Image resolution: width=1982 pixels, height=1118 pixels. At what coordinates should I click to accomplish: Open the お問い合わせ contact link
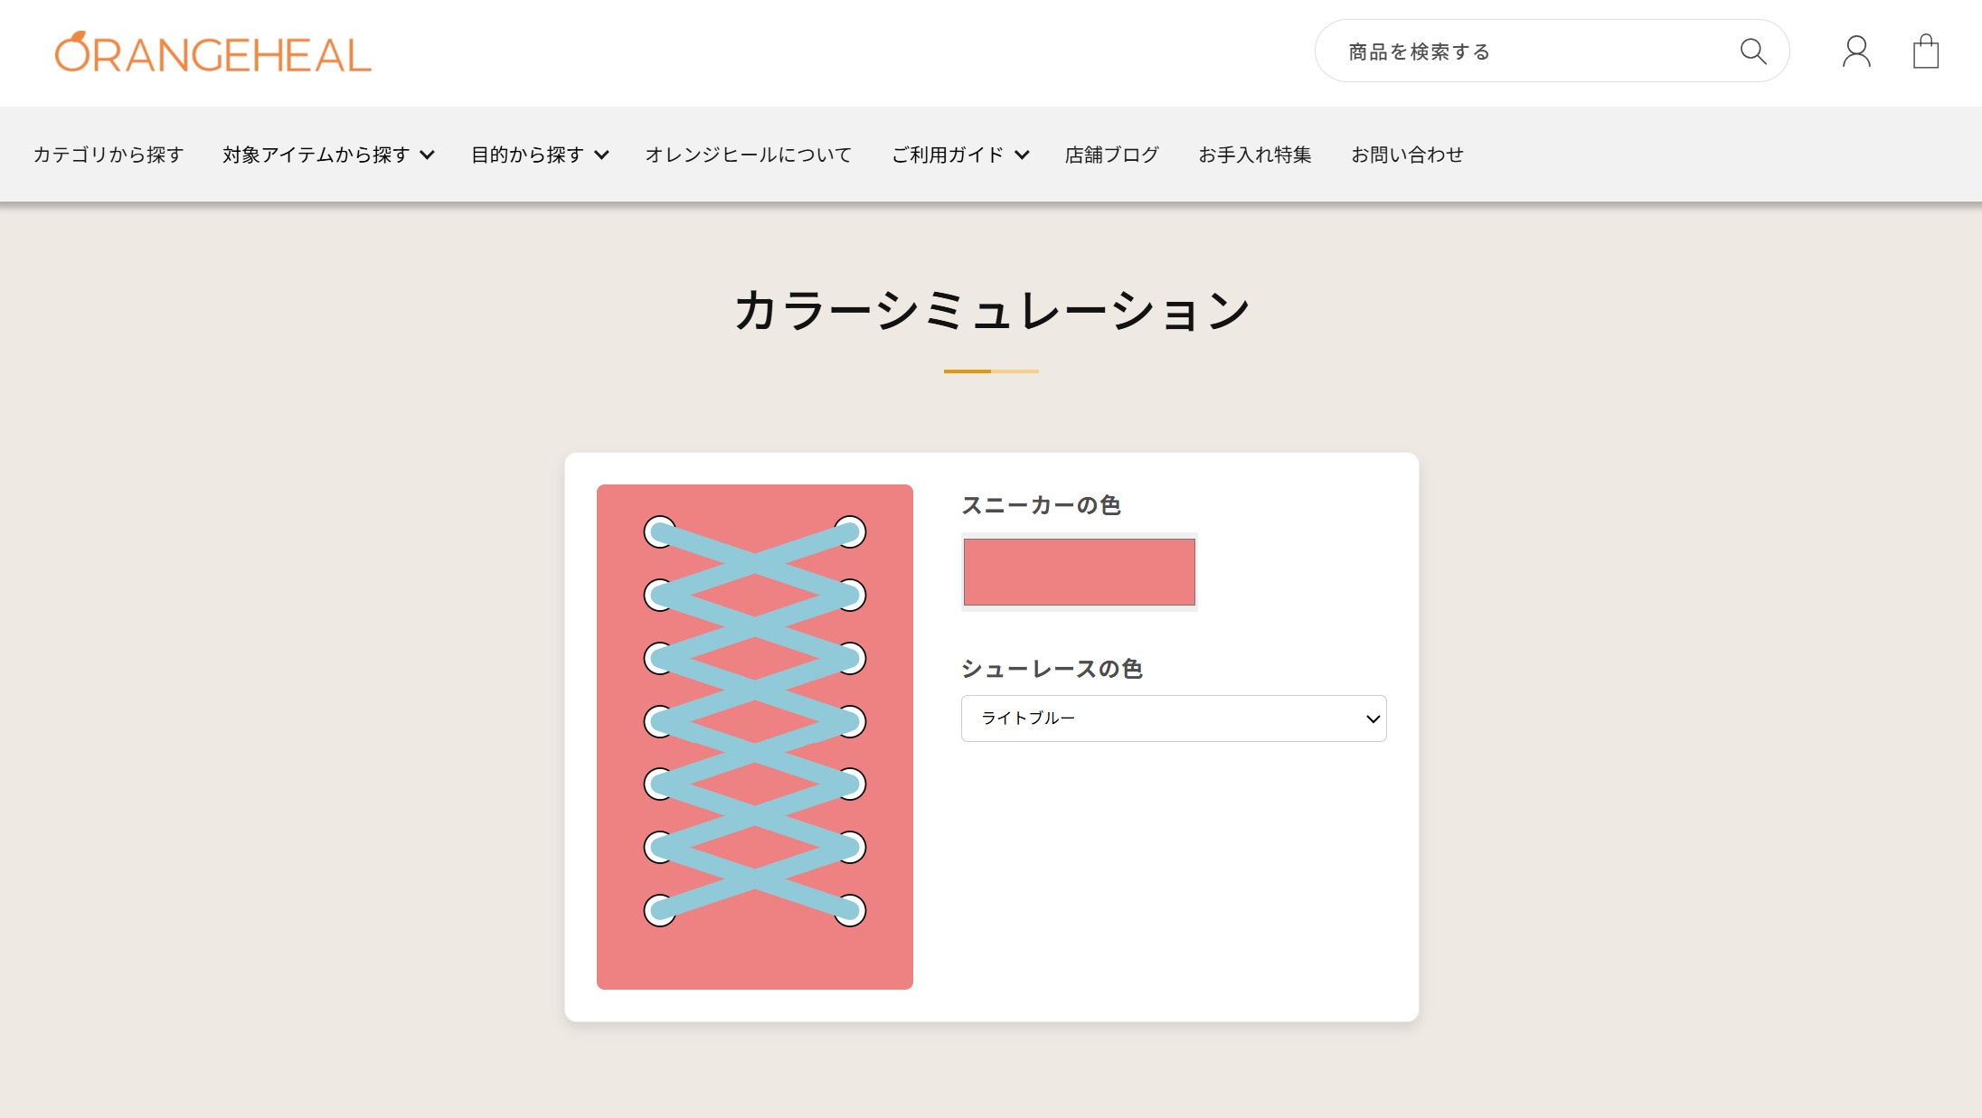tap(1407, 155)
